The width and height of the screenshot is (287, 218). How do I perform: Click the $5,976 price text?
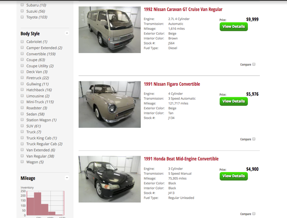click(252, 94)
